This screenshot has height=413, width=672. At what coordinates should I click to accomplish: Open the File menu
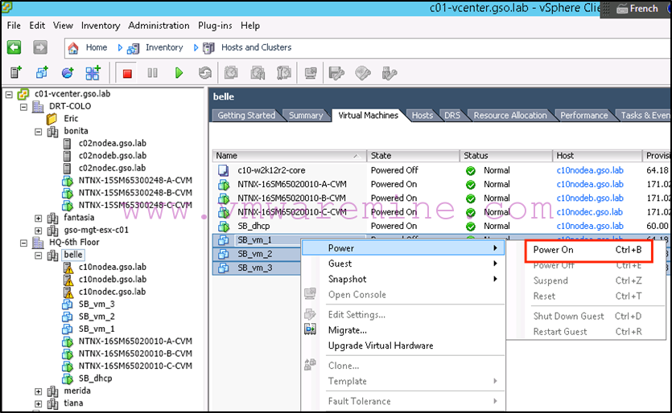tap(14, 26)
